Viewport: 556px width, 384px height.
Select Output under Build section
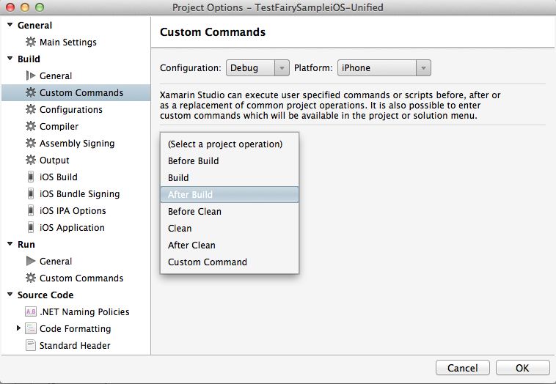[54, 160]
